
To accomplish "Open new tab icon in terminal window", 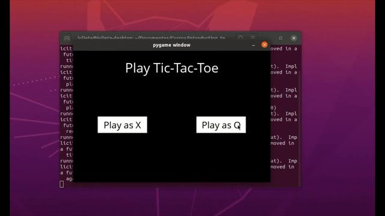I will click(x=67, y=38).
